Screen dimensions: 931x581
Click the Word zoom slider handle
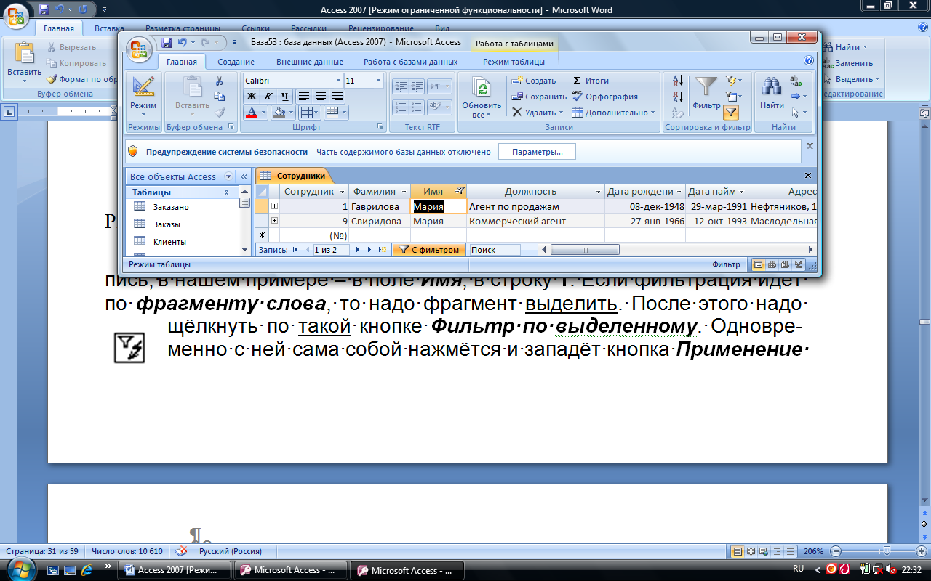tap(885, 551)
